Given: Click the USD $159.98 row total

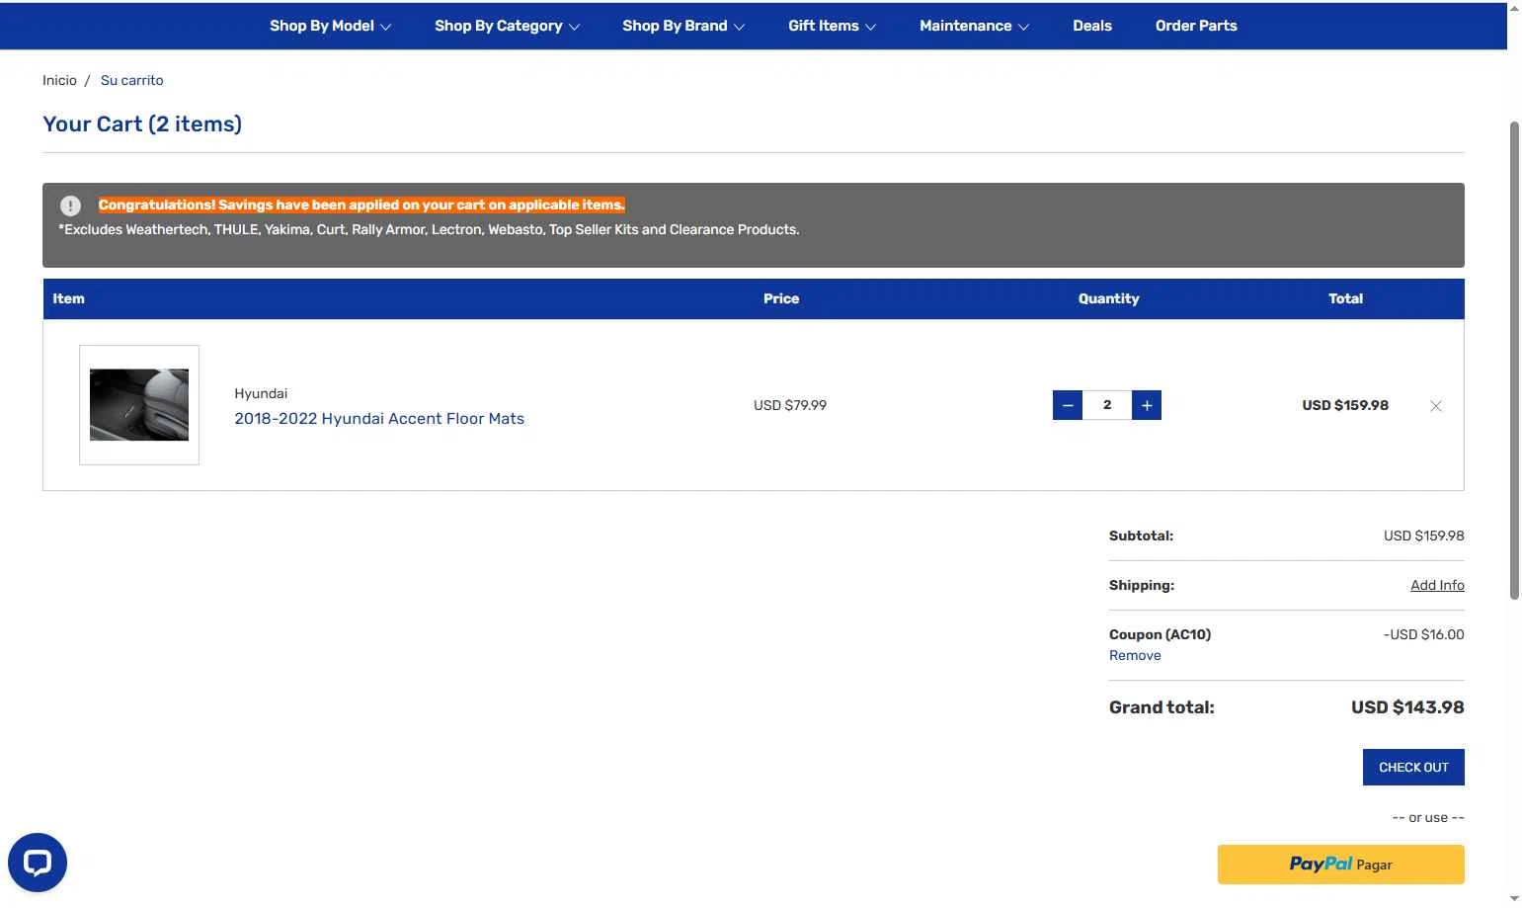Looking at the screenshot, I should [1345, 405].
